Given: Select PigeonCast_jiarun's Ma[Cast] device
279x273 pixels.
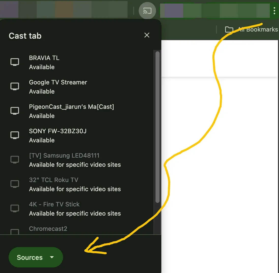Looking at the screenshot, I should 77,111.
